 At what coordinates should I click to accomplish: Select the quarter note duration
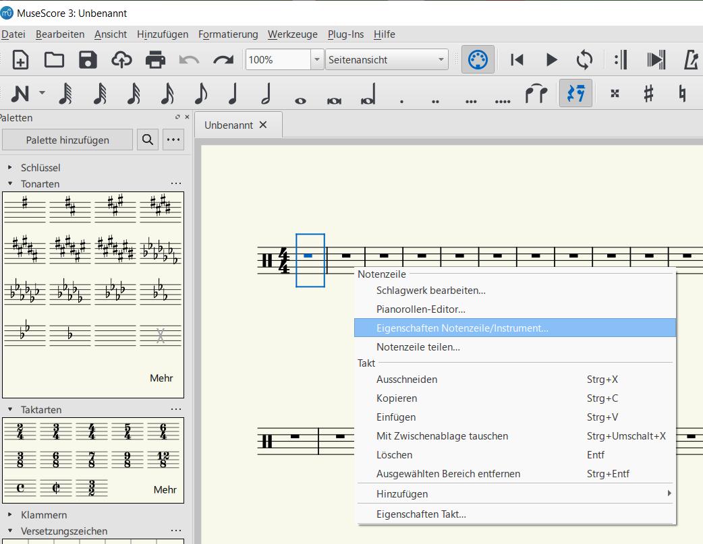[x=233, y=93]
